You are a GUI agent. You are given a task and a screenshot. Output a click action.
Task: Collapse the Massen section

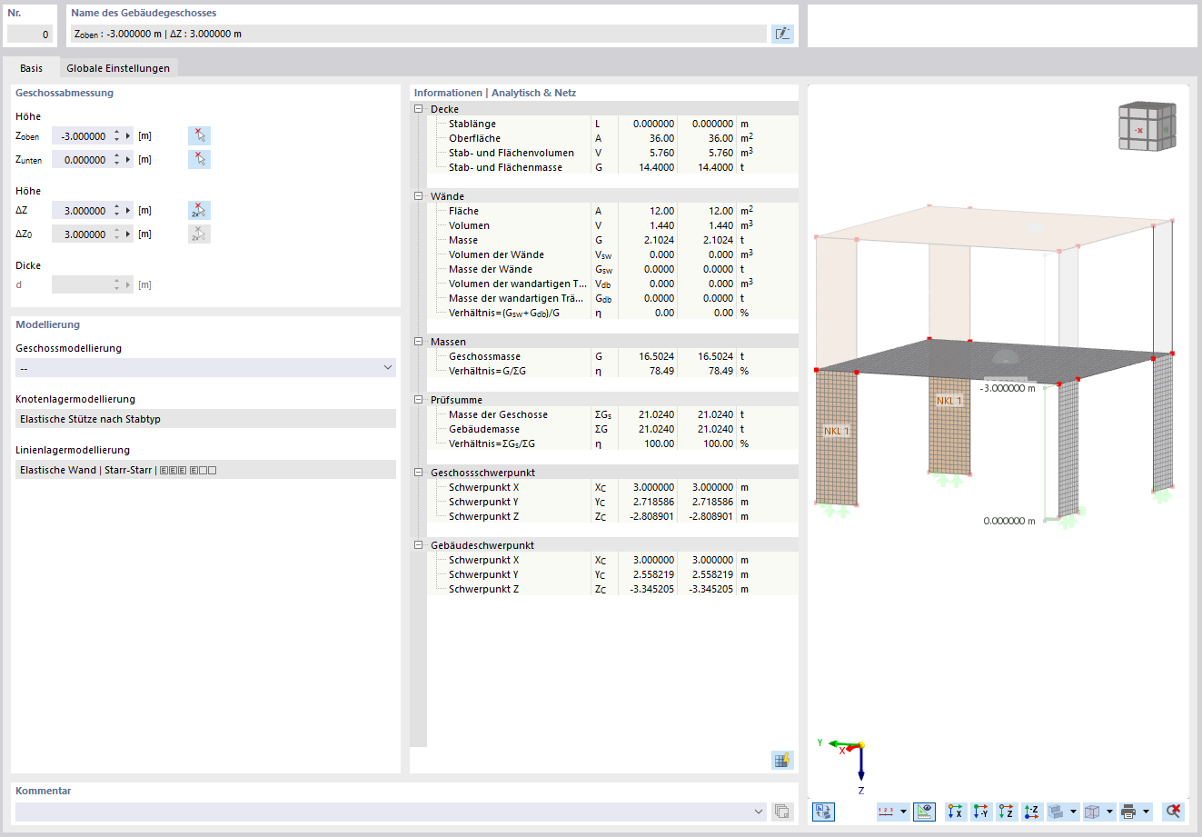(x=419, y=342)
